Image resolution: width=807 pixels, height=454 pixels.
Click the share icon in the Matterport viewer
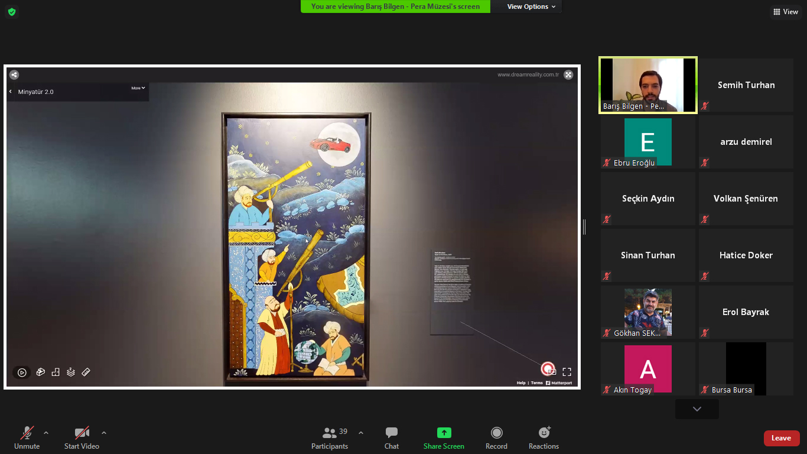coord(14,74)
